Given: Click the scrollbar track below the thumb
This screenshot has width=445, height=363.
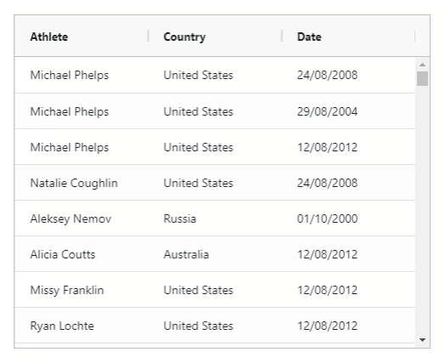Looking at the screenshot, I should (x=422, y=210).
